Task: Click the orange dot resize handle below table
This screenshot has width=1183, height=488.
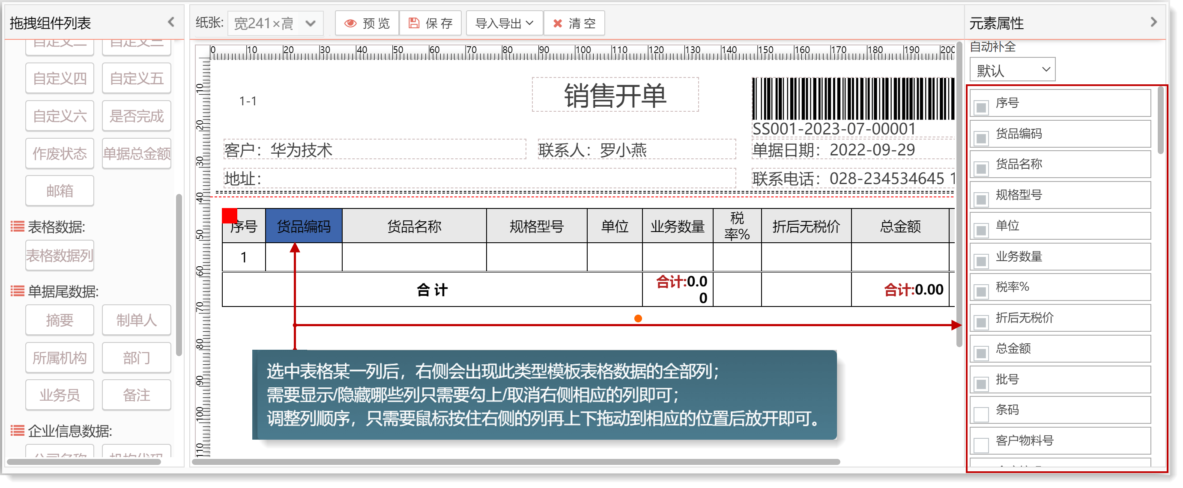Action: point(638,318)
